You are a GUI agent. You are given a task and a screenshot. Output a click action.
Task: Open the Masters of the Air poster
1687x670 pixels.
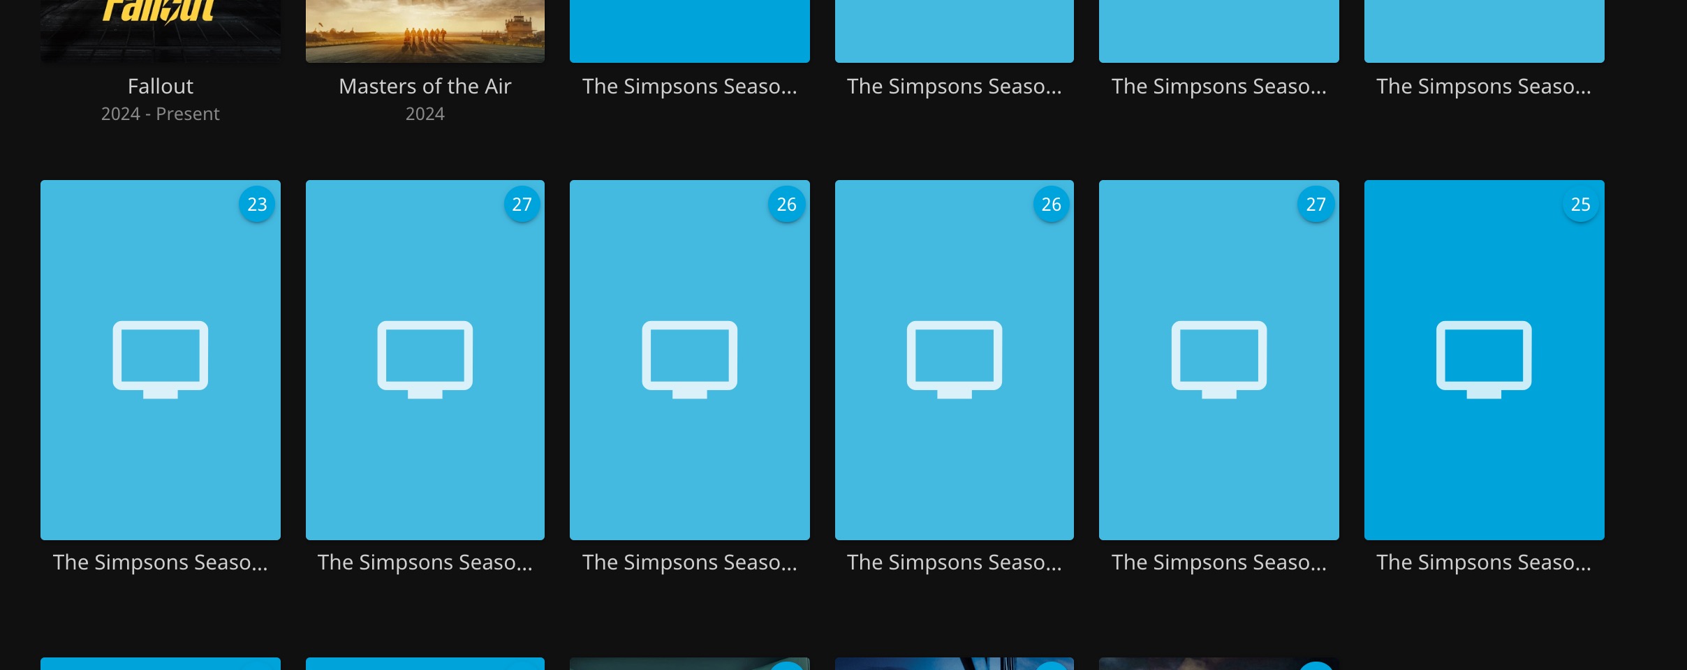coord(425,29)
